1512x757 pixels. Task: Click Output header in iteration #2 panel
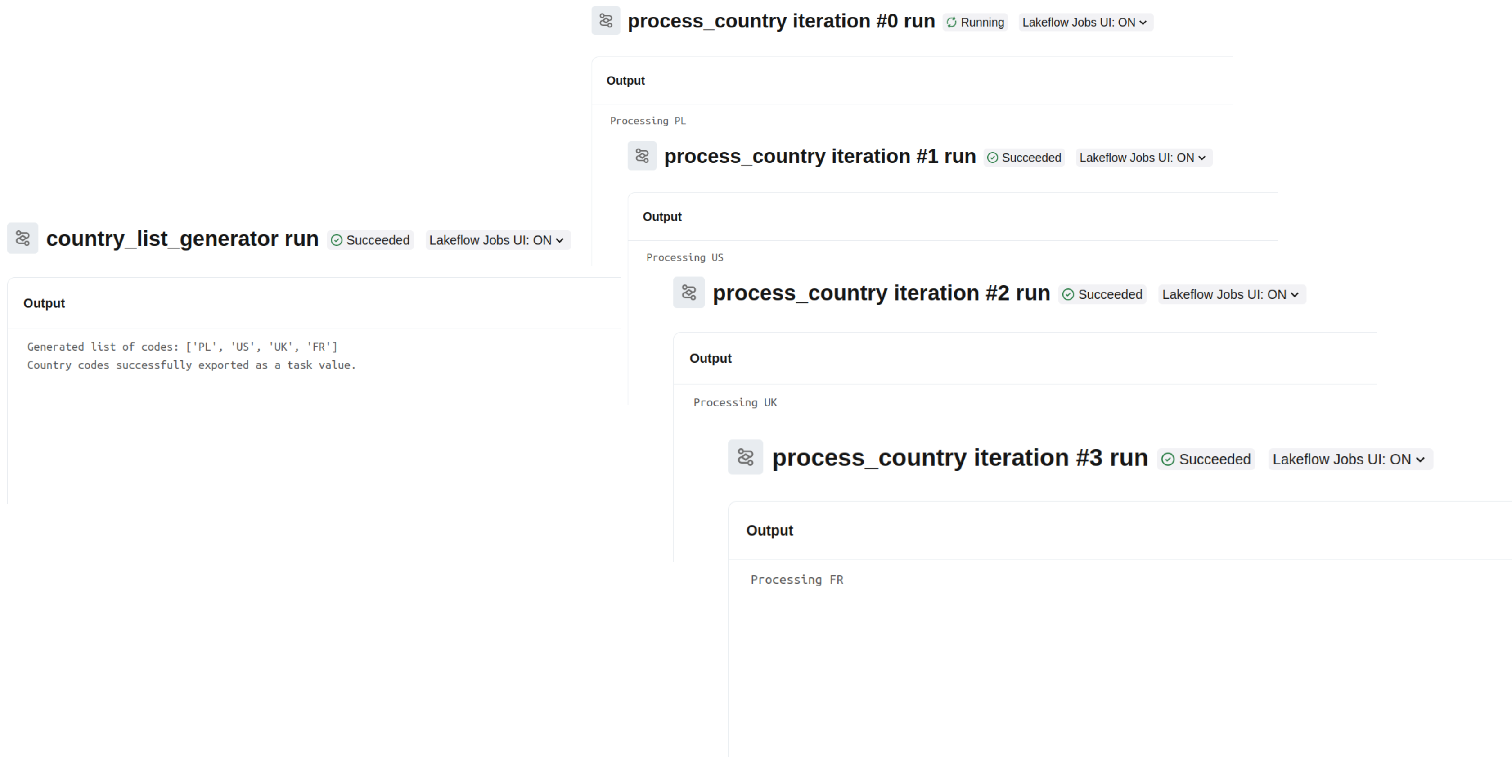point(710,359)
